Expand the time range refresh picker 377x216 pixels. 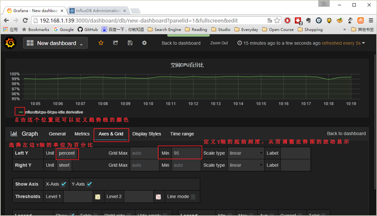pyautogui.click(x=301, y=43)
